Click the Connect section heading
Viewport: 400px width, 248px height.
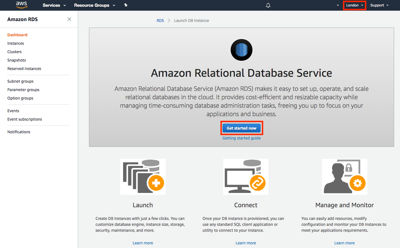point(246,205)
